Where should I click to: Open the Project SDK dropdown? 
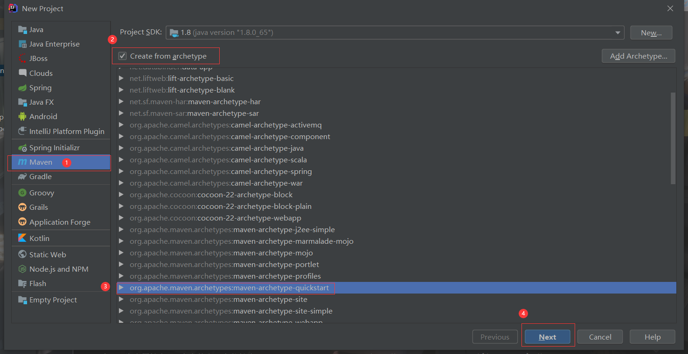[618, 33]
